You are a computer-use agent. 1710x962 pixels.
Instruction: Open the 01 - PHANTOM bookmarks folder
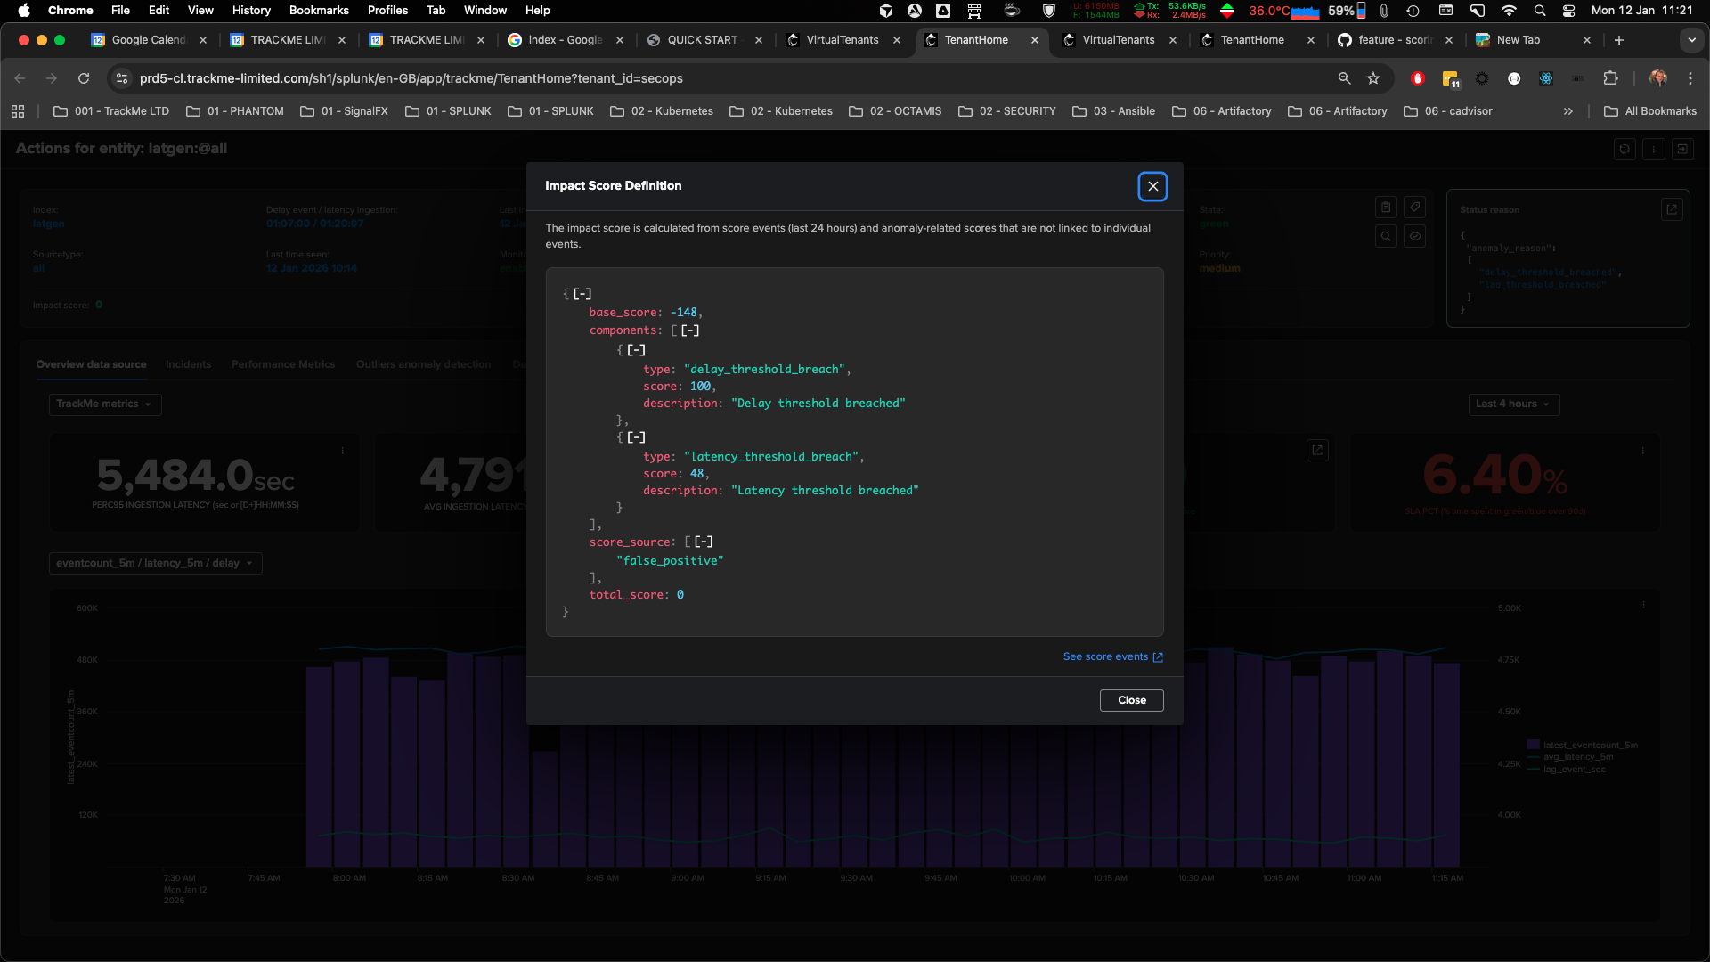coord(235,111)
